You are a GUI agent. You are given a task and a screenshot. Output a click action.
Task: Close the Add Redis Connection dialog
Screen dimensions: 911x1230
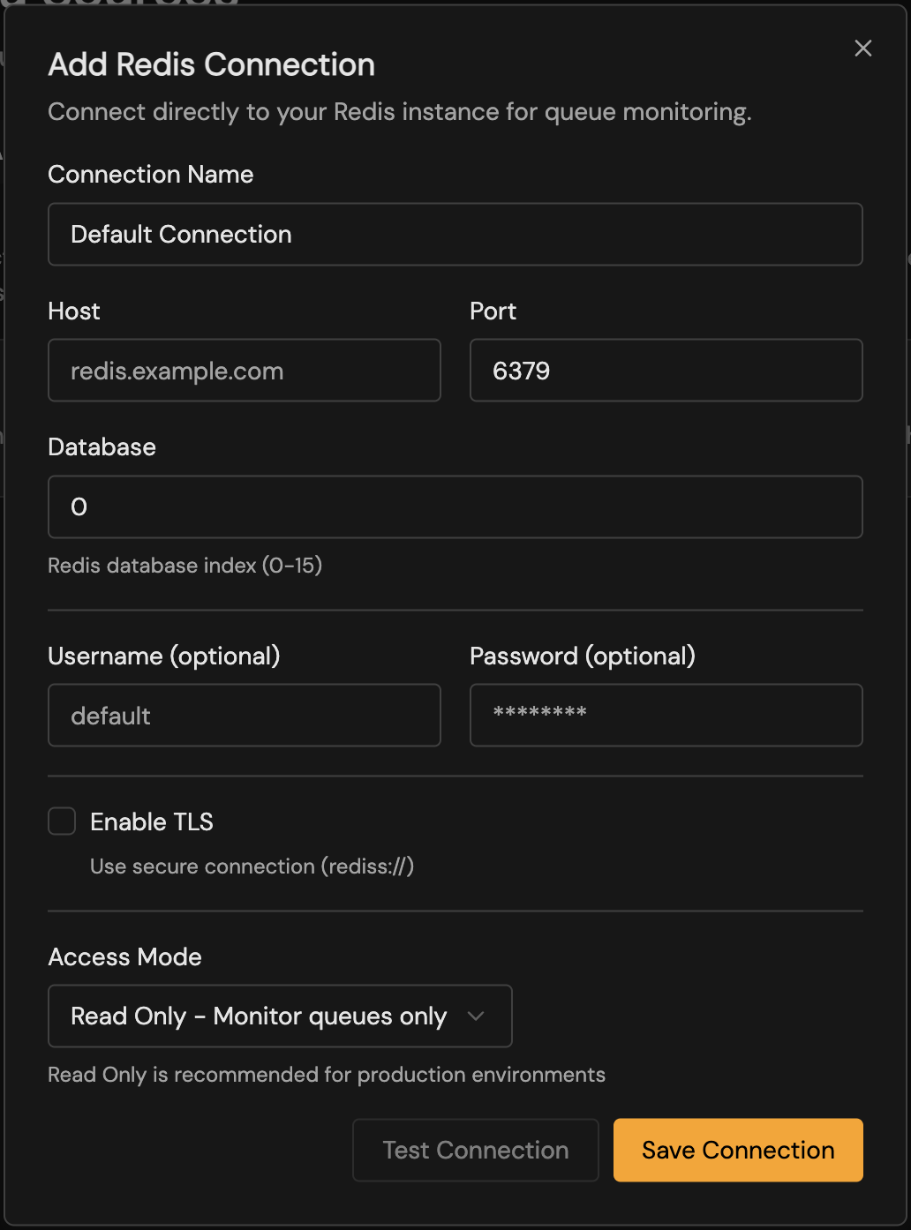click(862, 49)
